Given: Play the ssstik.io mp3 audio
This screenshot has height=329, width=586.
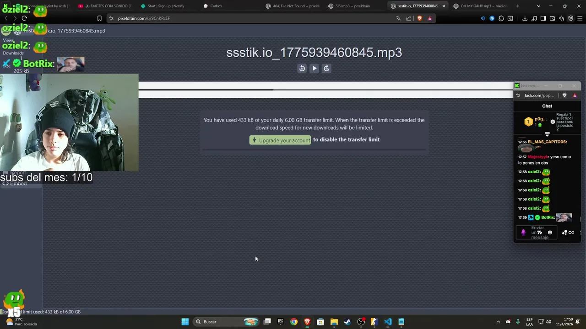Looking at the screenshot, I should [x=314, y=68].
